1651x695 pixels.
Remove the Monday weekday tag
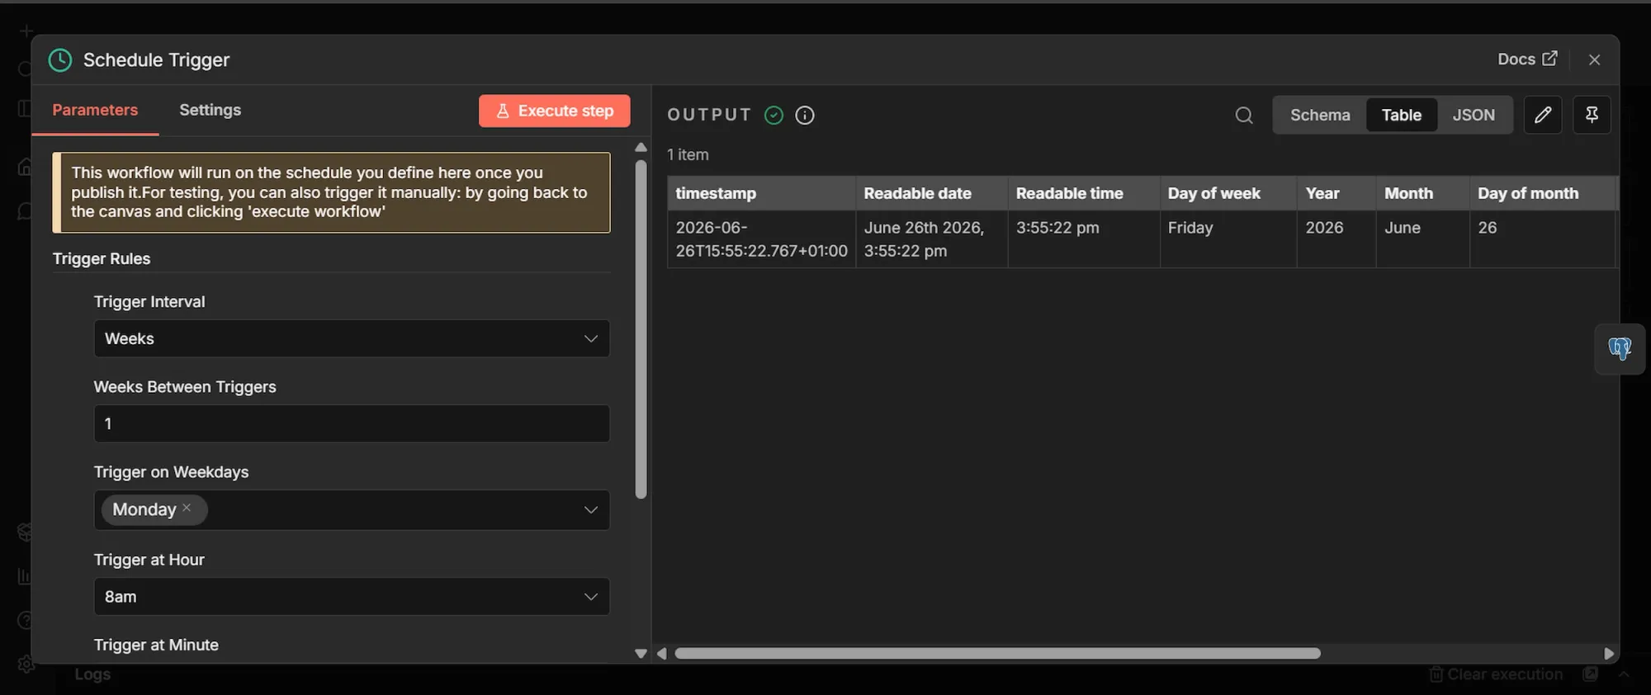(187, 508)
